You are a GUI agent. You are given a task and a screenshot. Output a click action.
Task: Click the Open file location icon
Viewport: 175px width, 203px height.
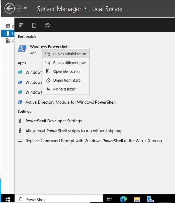pyautogui.click(x=48, y=71)
